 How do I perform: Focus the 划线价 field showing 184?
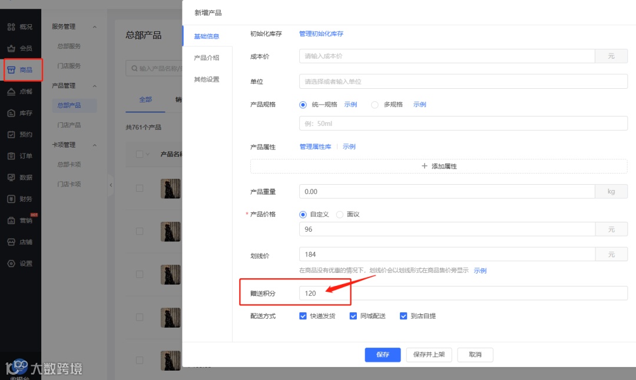click(x=447, y=255)
